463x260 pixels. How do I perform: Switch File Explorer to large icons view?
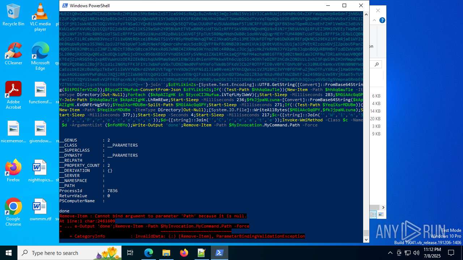[x=381, y=214]
